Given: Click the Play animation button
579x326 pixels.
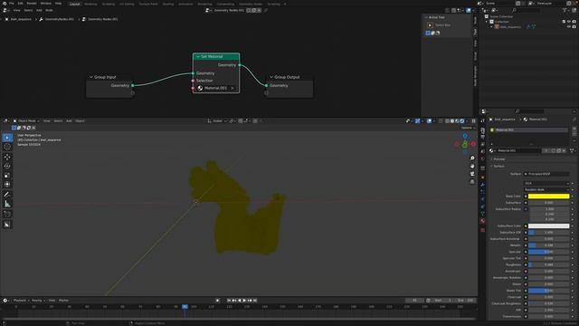Looking at the screenshot, I should tap(244, 301).
